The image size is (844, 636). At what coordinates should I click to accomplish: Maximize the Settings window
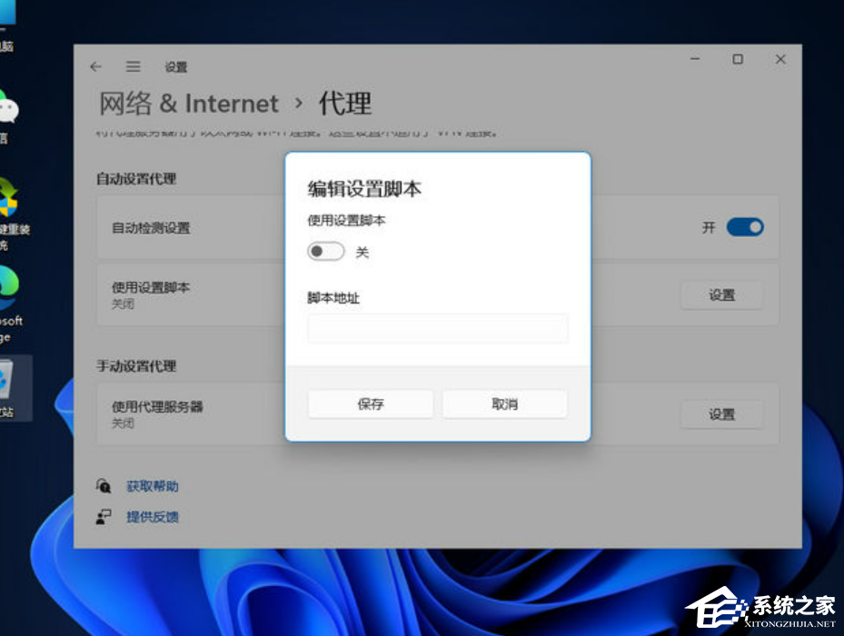738,59
